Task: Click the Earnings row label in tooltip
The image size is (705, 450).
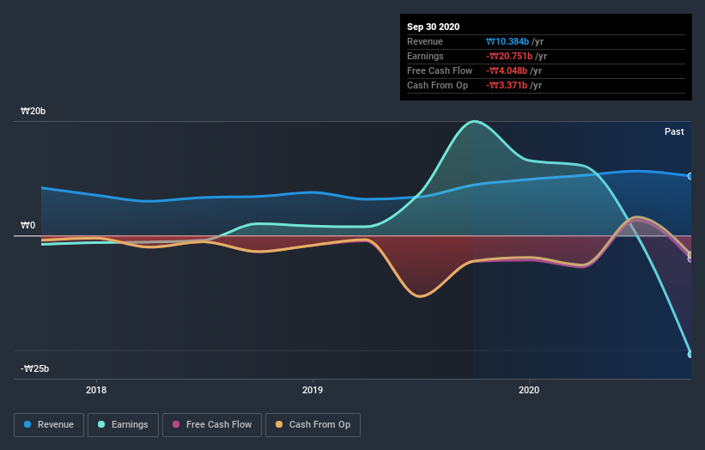Action: pyautogui.click(x=425, y=56)
